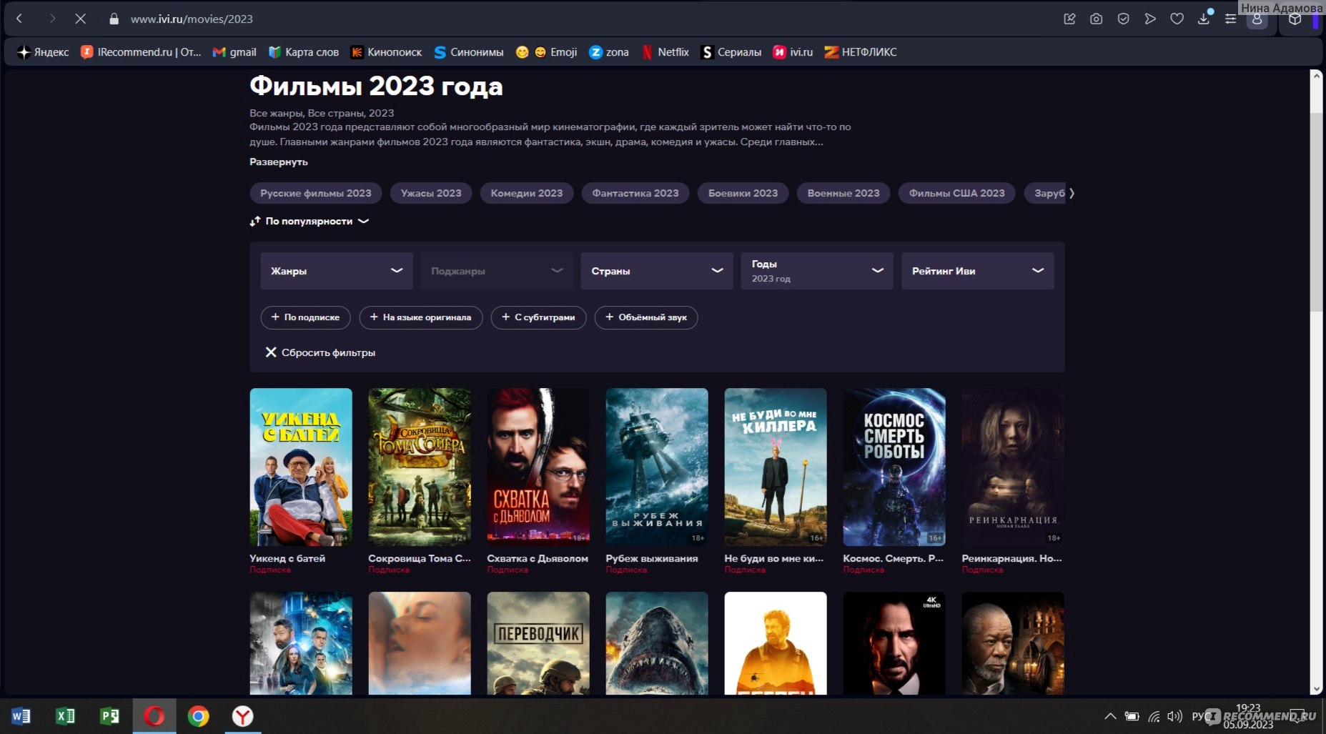Open Excel from the taskbar
Screen dimensions: 1326x734
point(66,716)
